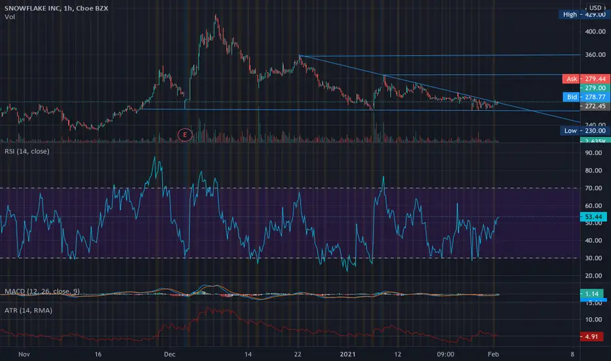Click the 8 date label on time axis
The image size is (611, 361).
[x=572, y=354]
